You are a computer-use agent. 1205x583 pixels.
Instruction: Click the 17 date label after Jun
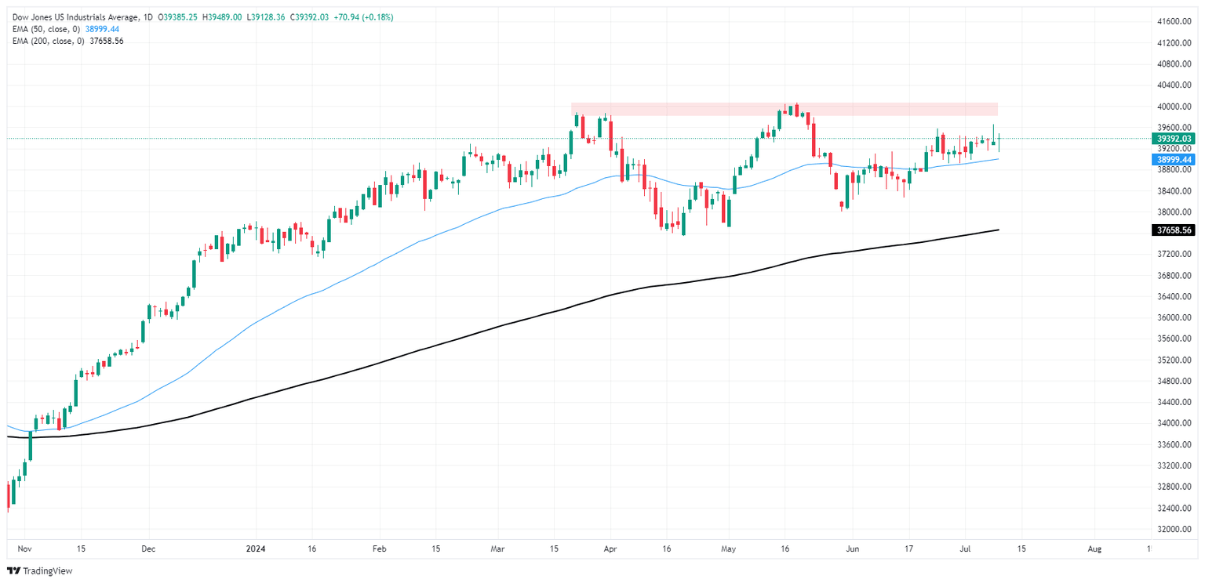click(x=909, y=549)
